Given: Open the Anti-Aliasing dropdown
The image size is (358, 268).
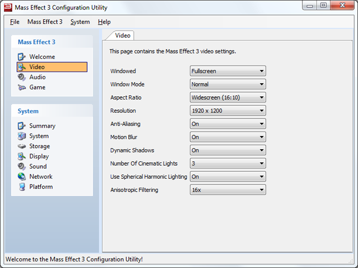Looking at the screenshot, I should pyautogui.click(x=227, y=124).
